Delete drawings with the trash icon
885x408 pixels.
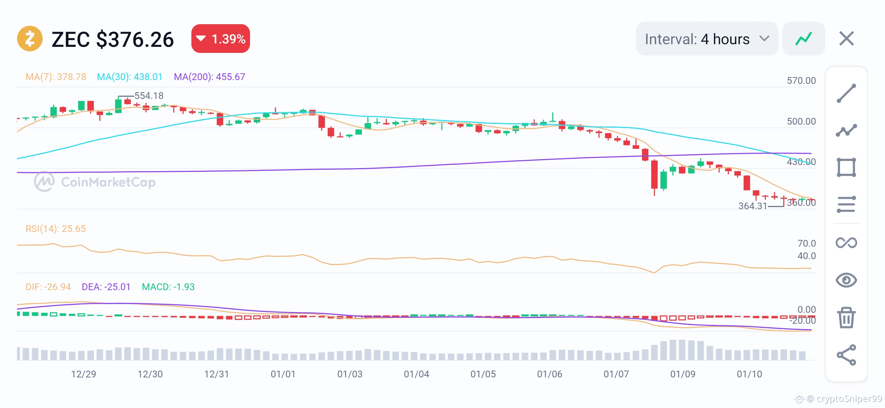[x=846, y=317]
